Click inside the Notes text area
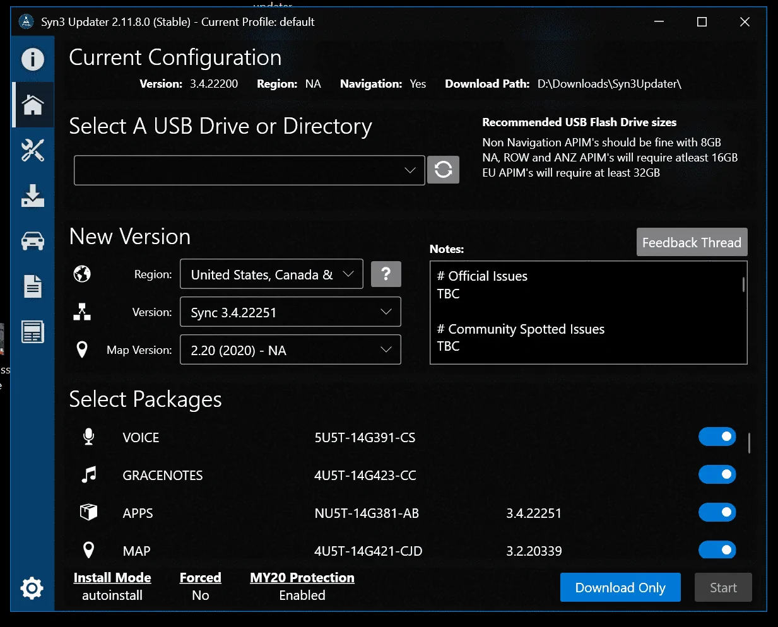778x627 pixels. 588,312
